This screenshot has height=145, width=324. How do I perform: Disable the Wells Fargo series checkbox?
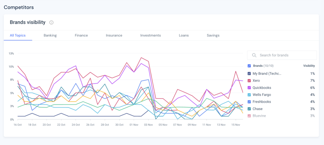click(249, 95)
